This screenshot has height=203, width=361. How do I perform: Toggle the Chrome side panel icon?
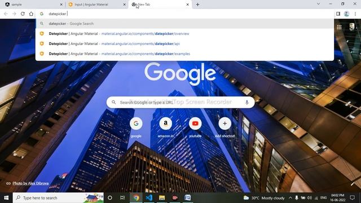pos(338,14)
